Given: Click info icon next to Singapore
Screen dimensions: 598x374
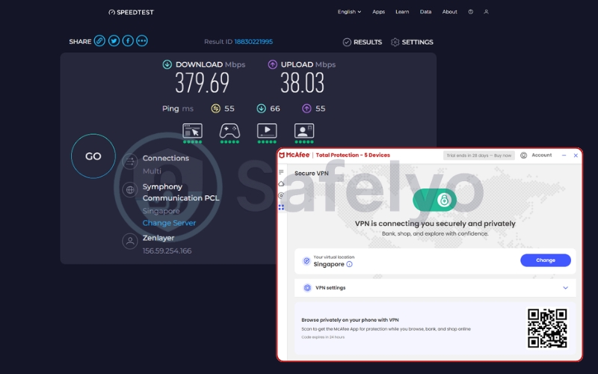Looking at the screenshot, I should tap(349, 264).
